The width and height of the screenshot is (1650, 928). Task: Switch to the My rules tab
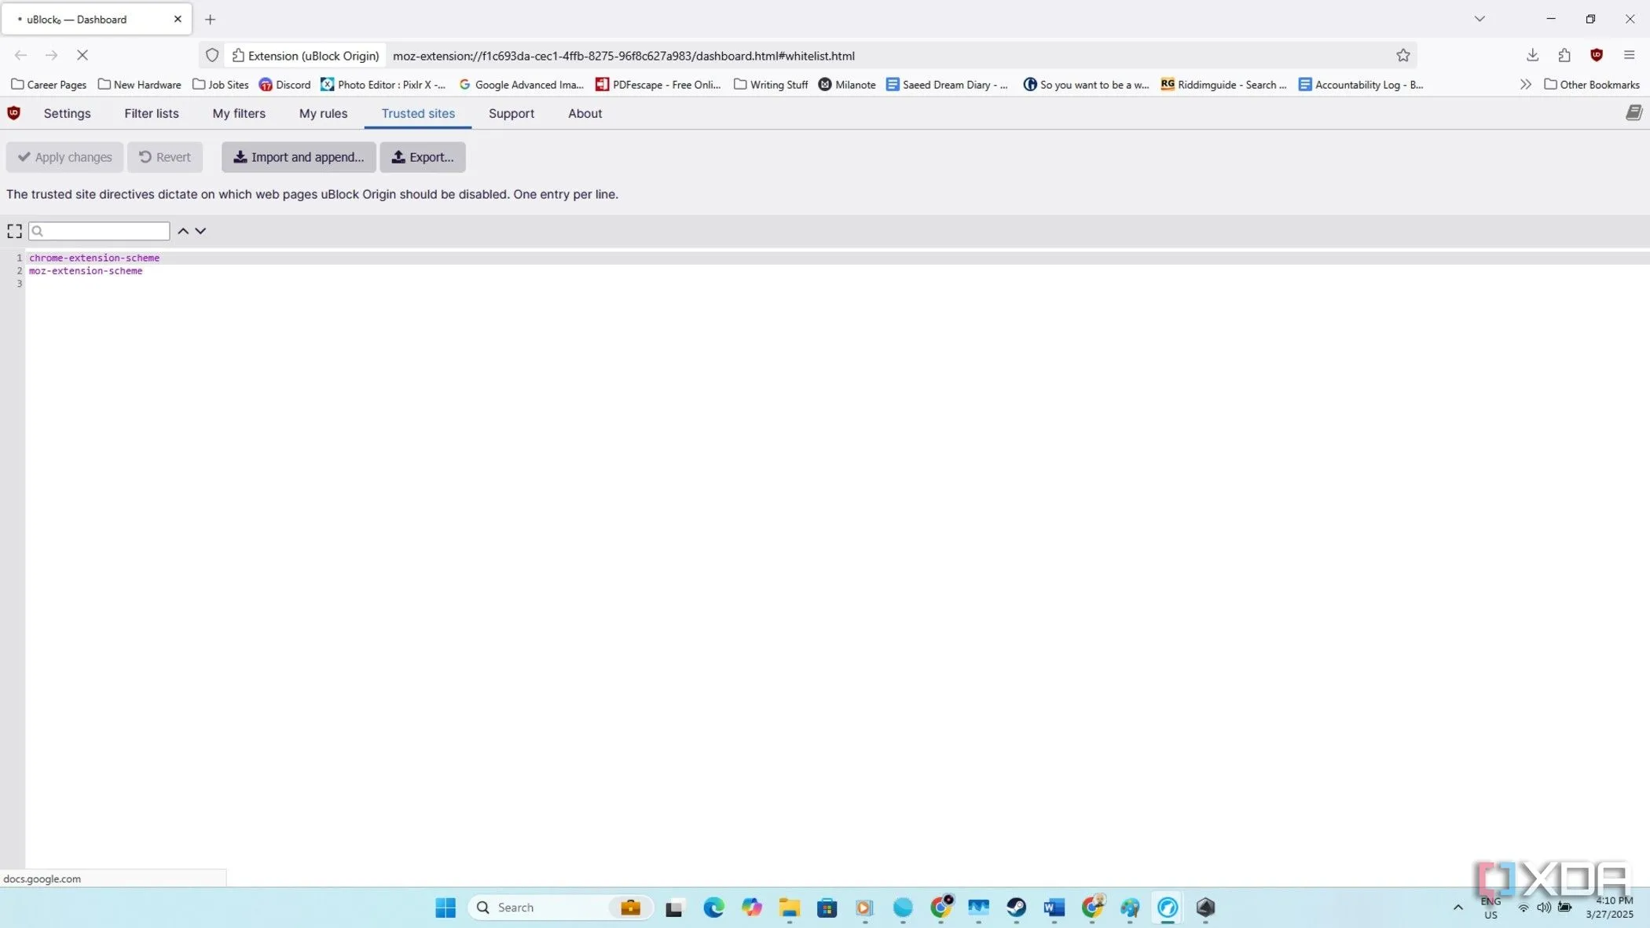pos(323,113)
